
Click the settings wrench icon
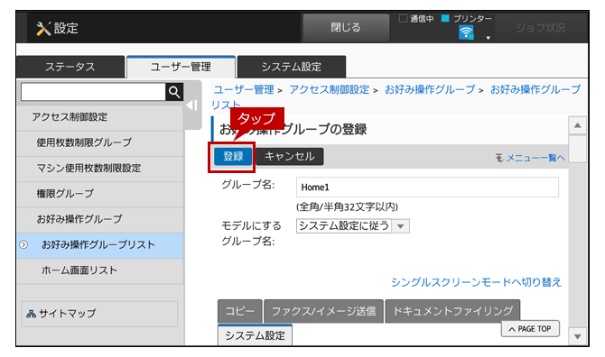point(43,29)
